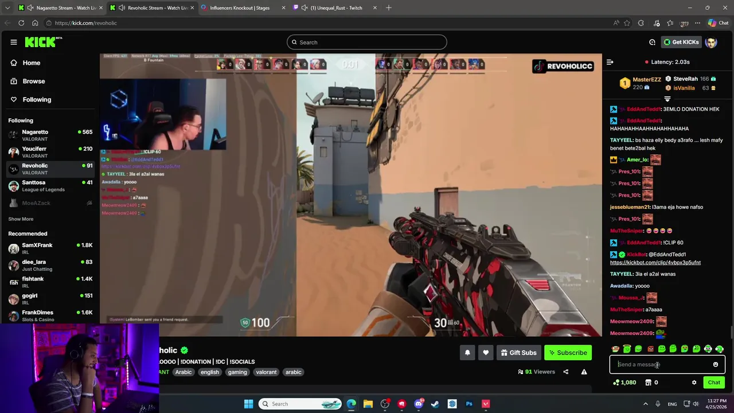
Task: Open user profile avatar in header
Action: coord(711,42)
